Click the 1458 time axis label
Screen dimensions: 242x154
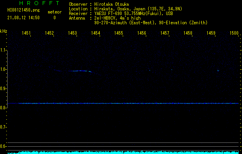[x=188, y=33]
